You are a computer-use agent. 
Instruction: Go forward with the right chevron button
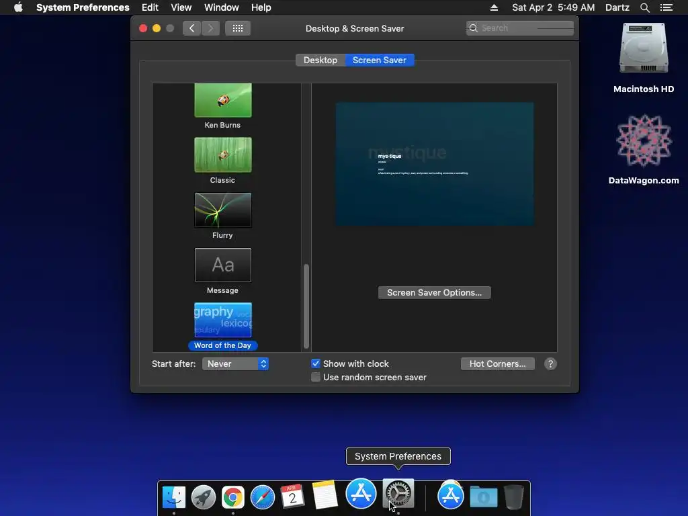coord(210,28)
